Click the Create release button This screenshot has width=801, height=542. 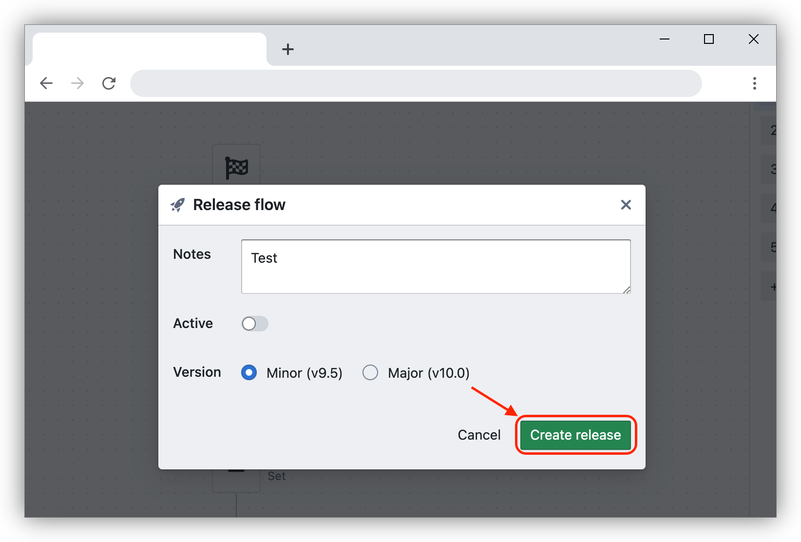(x=575, y=435)
